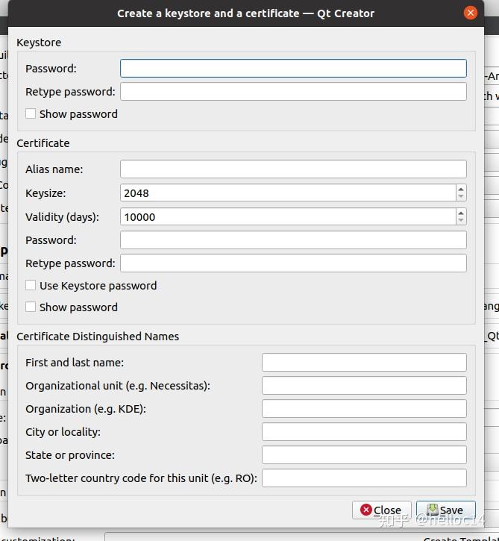The height and width of the screenshot is (541, 499).
Task: Increase Validity days with up arrow
Action: click(x=461, y=213)
